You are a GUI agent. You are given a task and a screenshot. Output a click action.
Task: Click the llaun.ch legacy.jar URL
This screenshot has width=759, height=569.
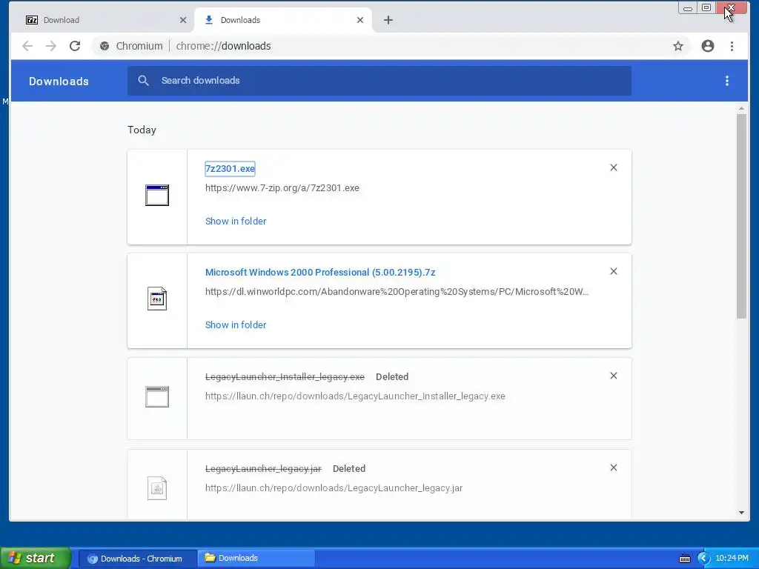coord(334,488)
